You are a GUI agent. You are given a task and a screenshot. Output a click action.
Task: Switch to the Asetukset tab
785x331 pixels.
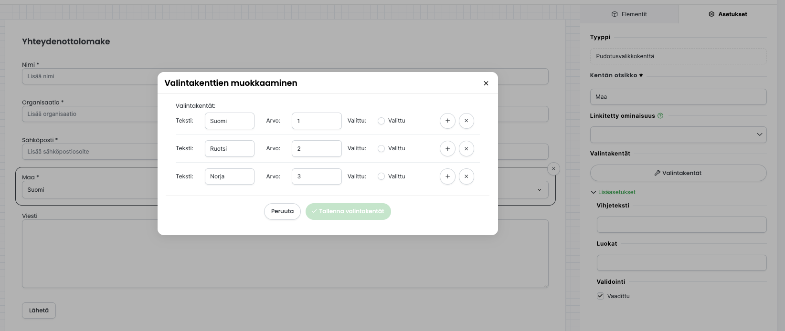point(728,14)
